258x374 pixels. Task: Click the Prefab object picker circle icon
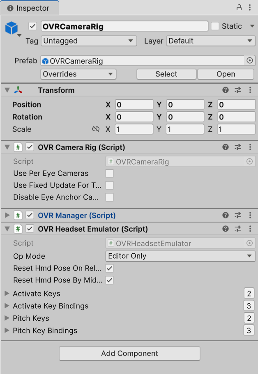pyautogui.click(x=249, y=61)
